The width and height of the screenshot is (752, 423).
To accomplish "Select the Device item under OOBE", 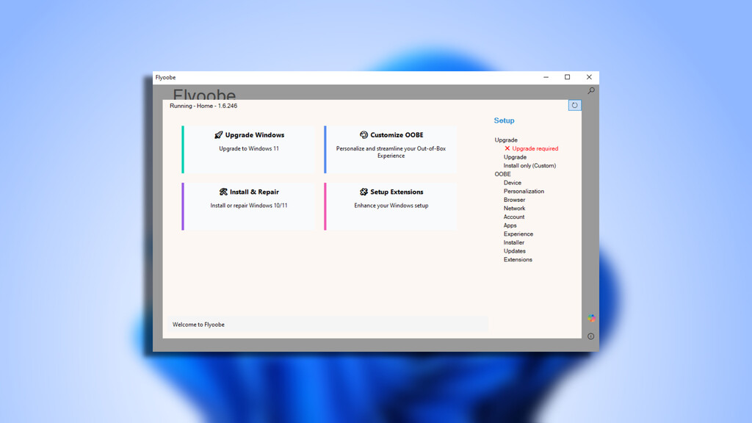I will click(513, 183).
